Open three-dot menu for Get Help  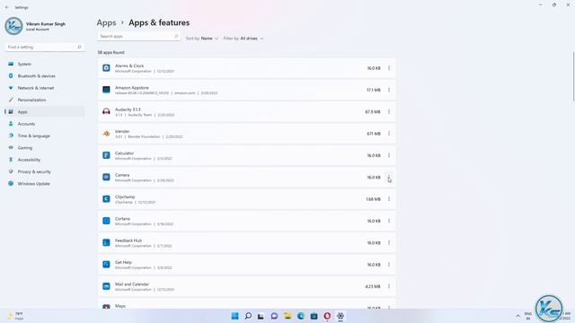[x=389, y=265]
